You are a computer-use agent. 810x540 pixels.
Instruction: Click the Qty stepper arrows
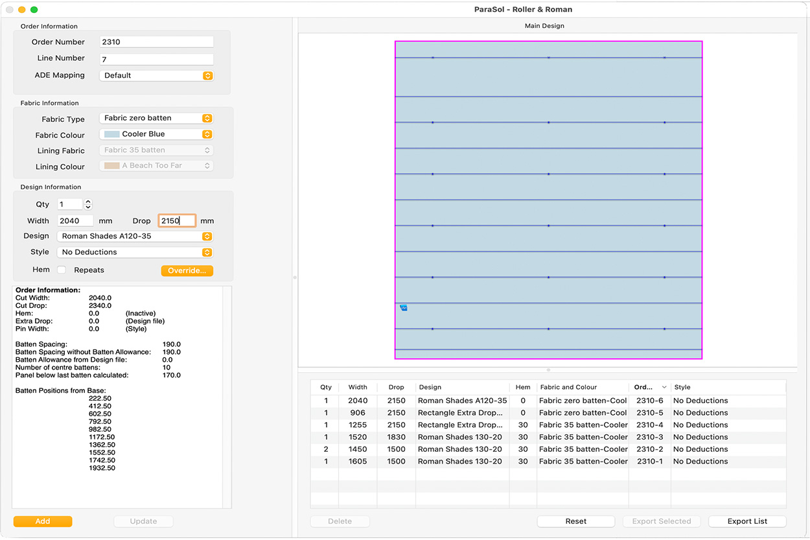(88, 204)
